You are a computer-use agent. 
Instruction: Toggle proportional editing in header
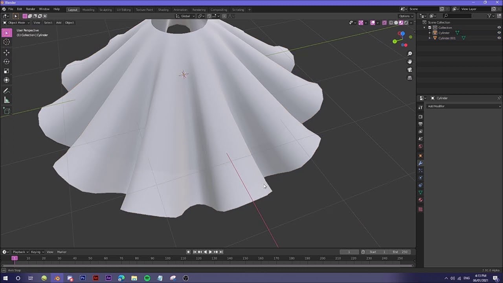(x=224, y=16)
